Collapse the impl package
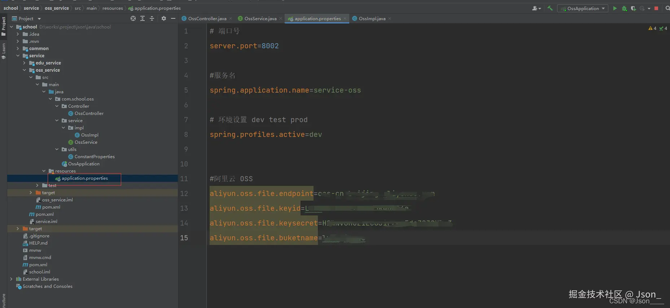The height and width of the screenshot is (308, 670). click(x=63, y=128)
